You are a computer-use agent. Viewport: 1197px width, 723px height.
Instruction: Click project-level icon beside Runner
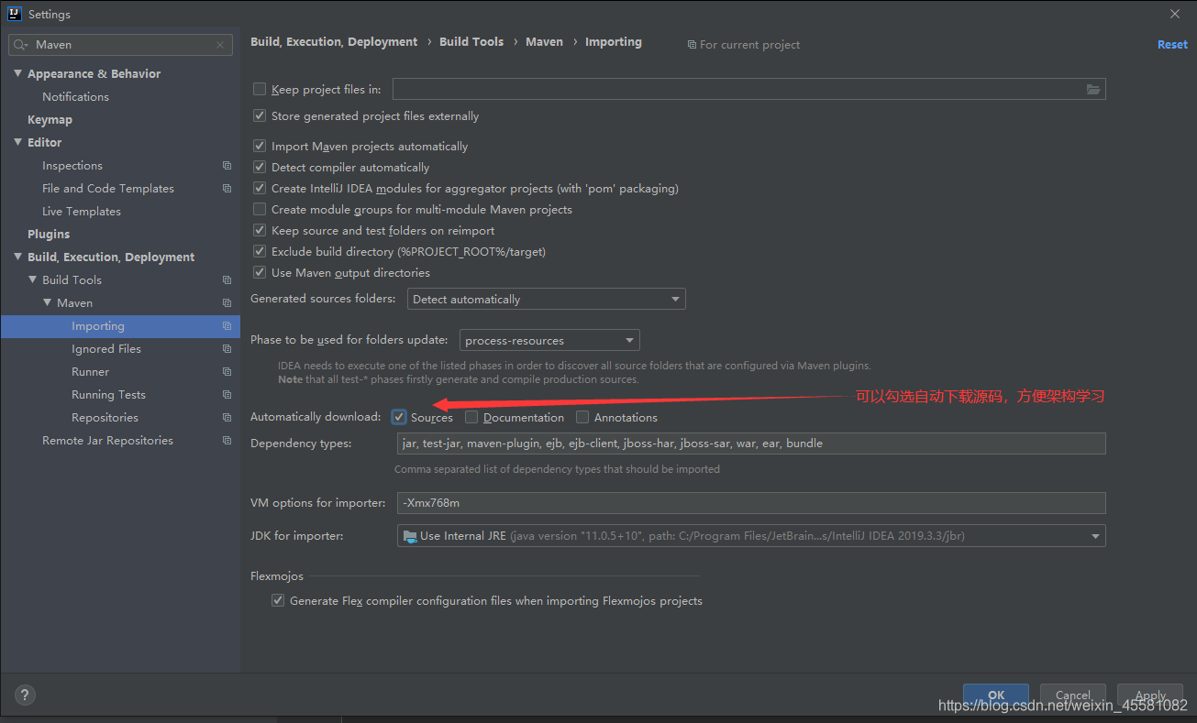[x=227, y=372]
